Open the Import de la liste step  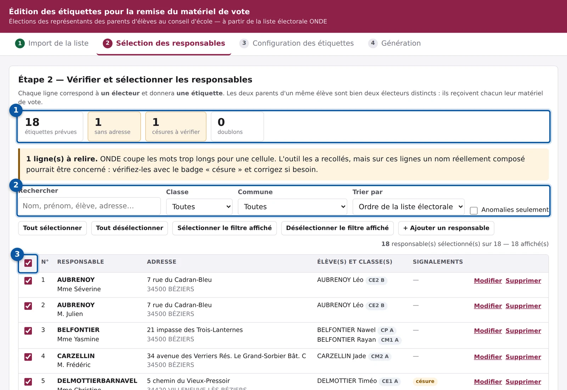(x=52, y=43)
